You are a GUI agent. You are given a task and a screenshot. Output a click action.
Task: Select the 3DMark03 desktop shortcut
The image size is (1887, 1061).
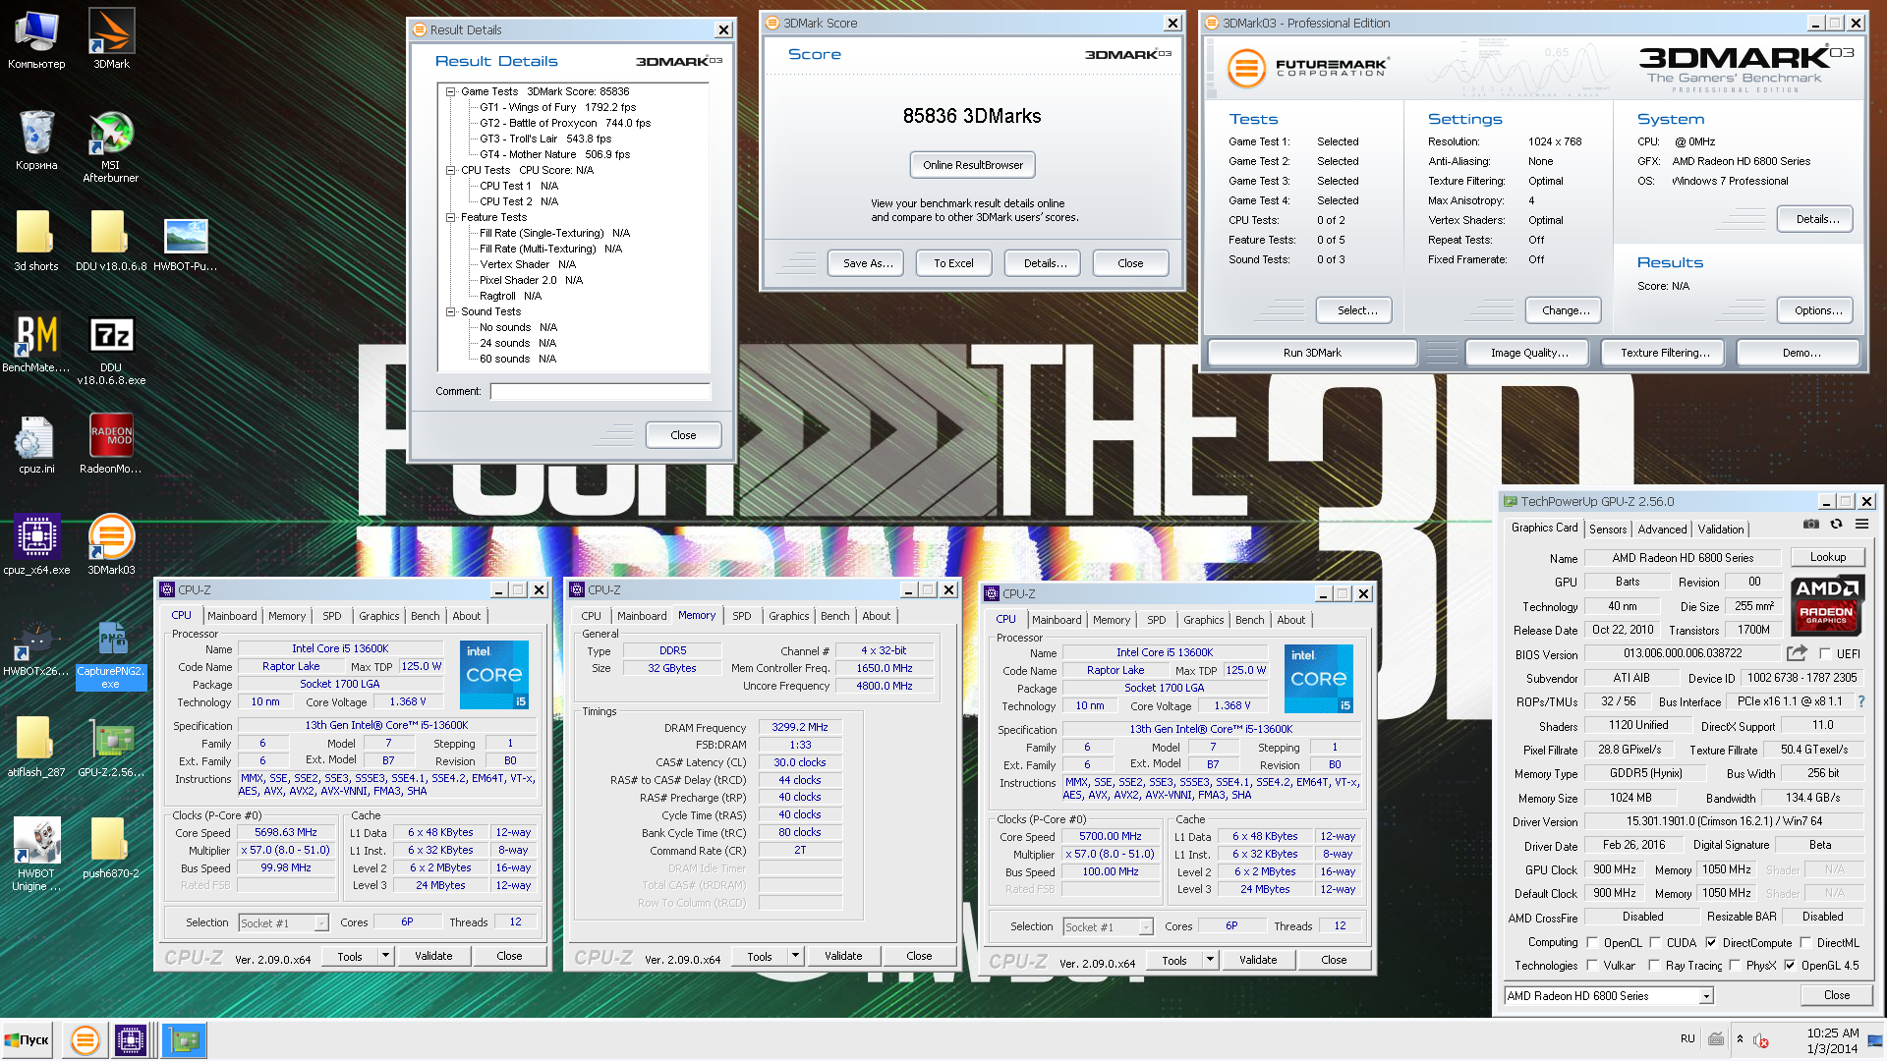tap(111, 545)
